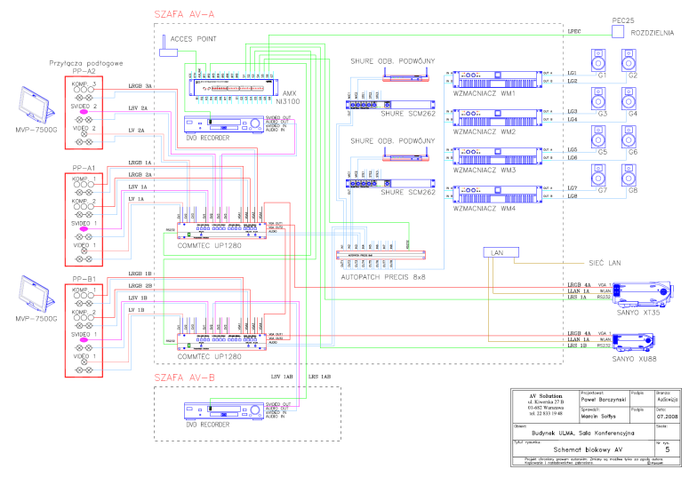Screen dimensions: 689x477
Task: Click the G7 loudspeaker symbol
Action: (598, 175)
